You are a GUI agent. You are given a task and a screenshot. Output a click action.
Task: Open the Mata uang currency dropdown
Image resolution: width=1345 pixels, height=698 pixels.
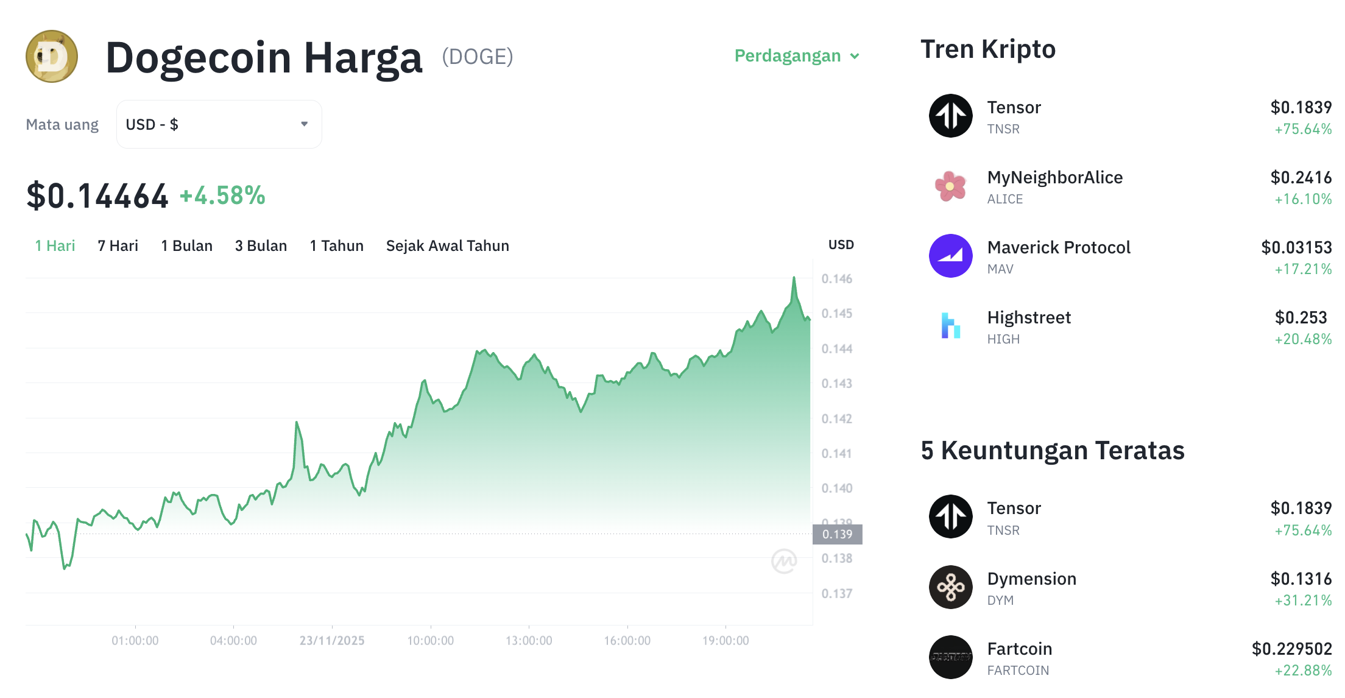[x=218, y=124]
